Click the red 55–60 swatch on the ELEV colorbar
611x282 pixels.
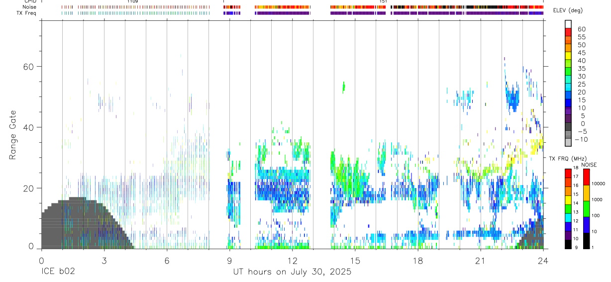tap(568, 31)
